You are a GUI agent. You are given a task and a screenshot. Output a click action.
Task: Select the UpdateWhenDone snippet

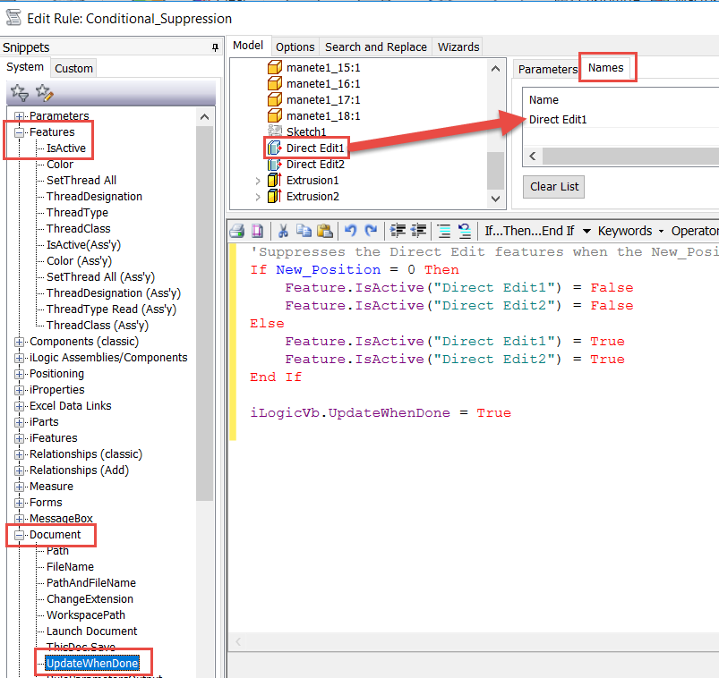(92, 664)
